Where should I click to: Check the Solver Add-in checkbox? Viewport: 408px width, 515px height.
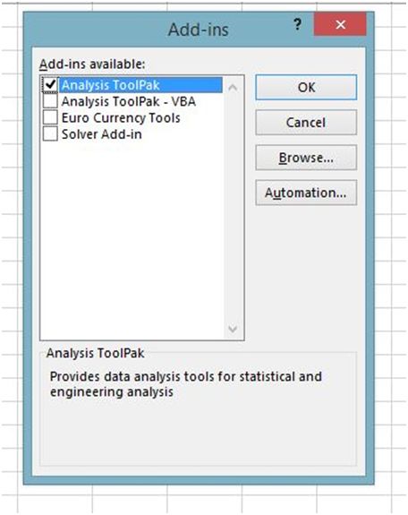click(x=50, y=134)
